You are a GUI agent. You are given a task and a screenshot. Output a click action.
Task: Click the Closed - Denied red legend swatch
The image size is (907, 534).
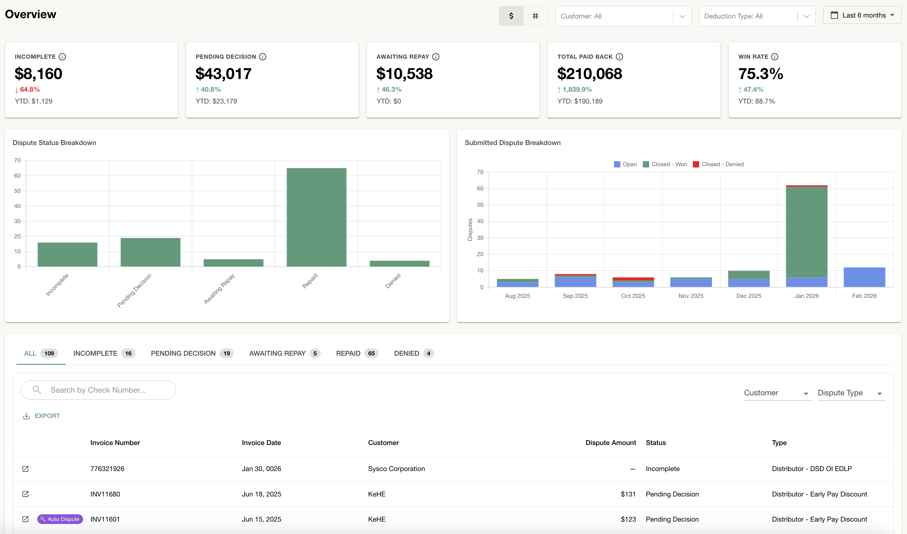click(x=696, y=164)
